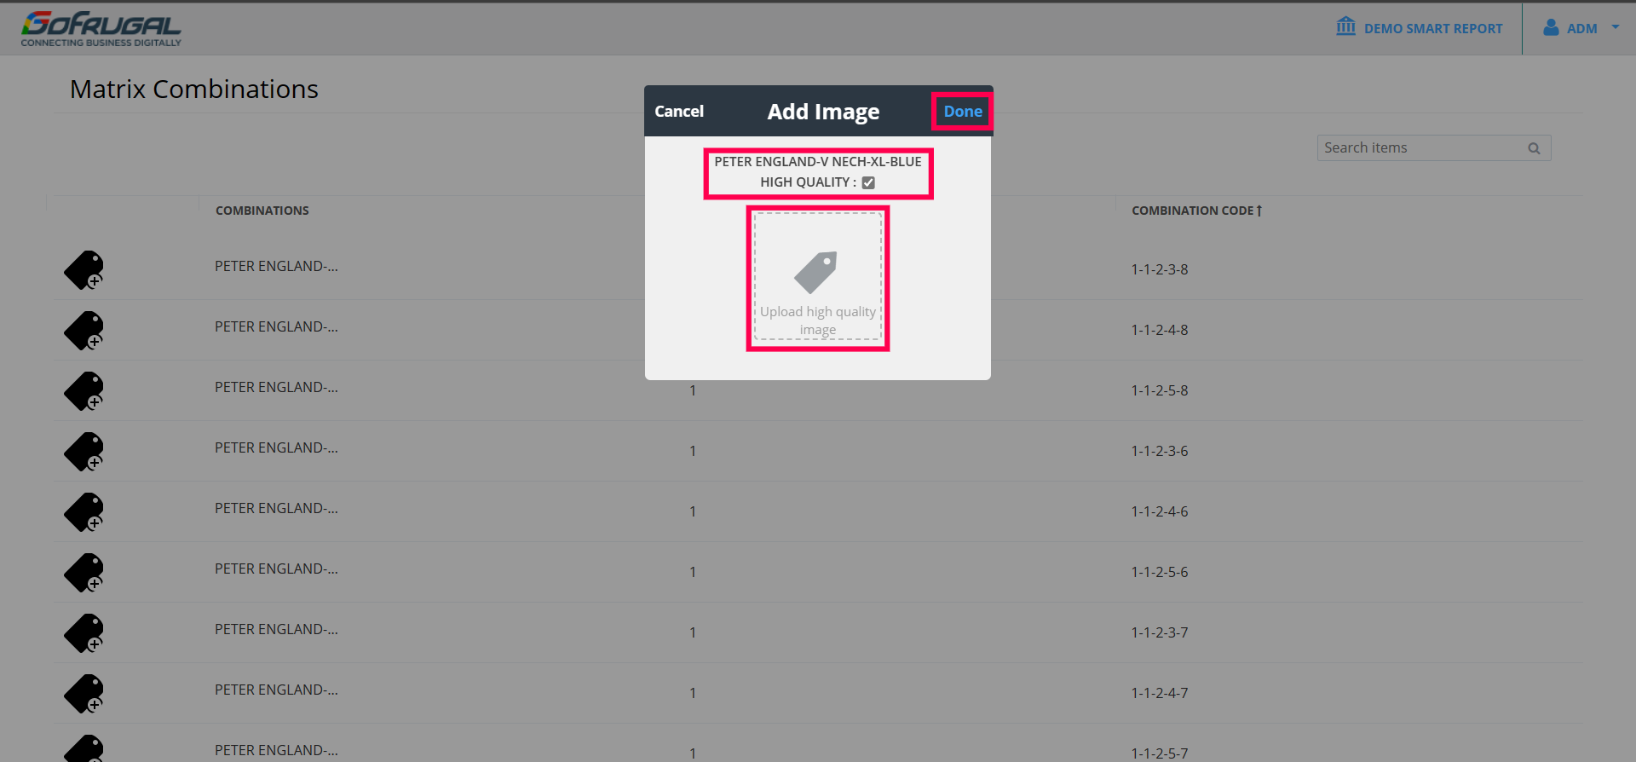Select combination code 1-1-2-4-8

pos(1160,330)
